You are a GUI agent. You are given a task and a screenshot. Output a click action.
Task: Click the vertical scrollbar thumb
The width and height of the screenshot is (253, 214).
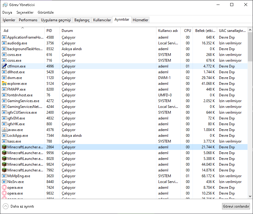pos(250,47)
